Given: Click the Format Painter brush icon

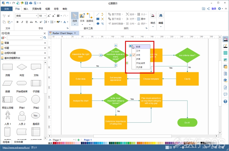Looking at the screenshot, I should tap(9, 16).
